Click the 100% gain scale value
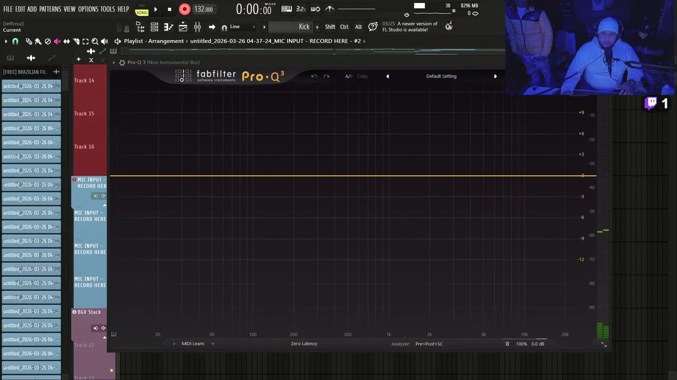 pyautogui.click(x=522, y=344)
